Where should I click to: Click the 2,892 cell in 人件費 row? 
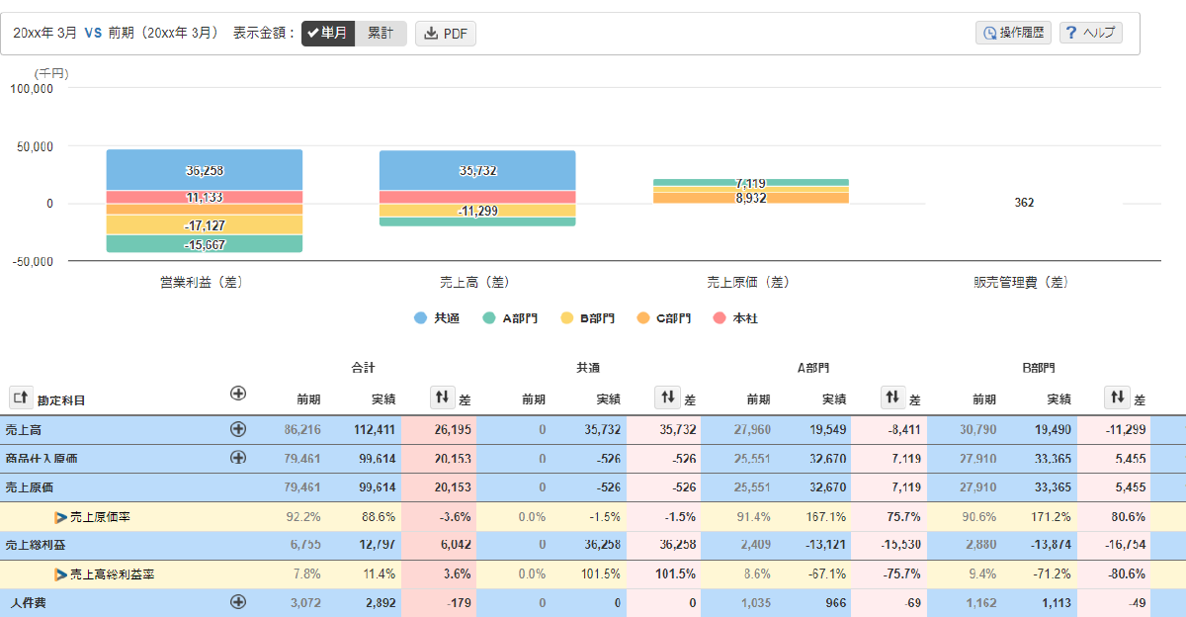(381, 602)
